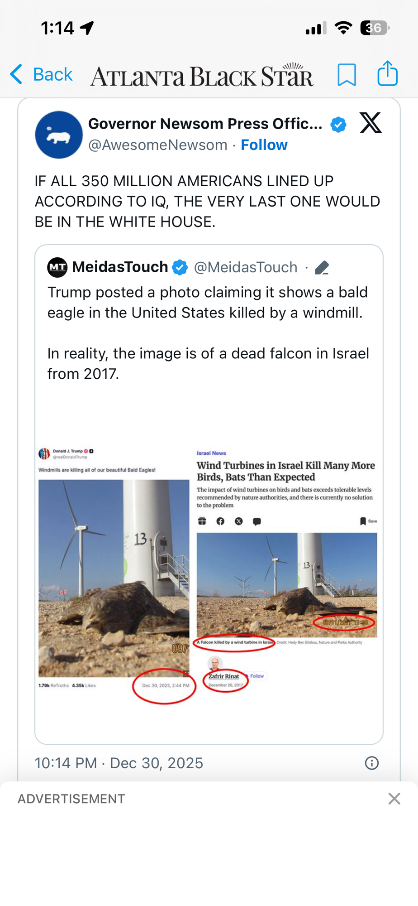Tap the MeidasTouch profile logo
418x906 pixels.
coord(57,267)
